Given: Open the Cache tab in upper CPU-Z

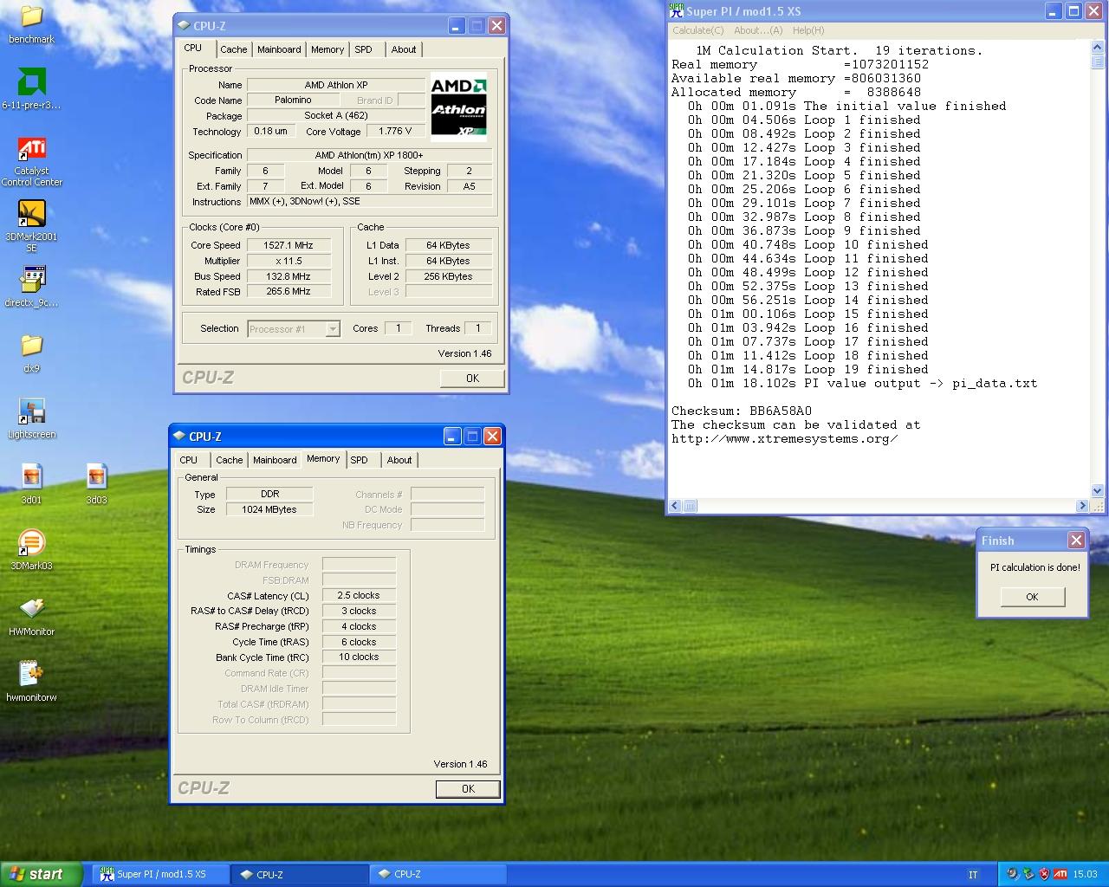Looking at the screenshot, I should pos(233,49).
